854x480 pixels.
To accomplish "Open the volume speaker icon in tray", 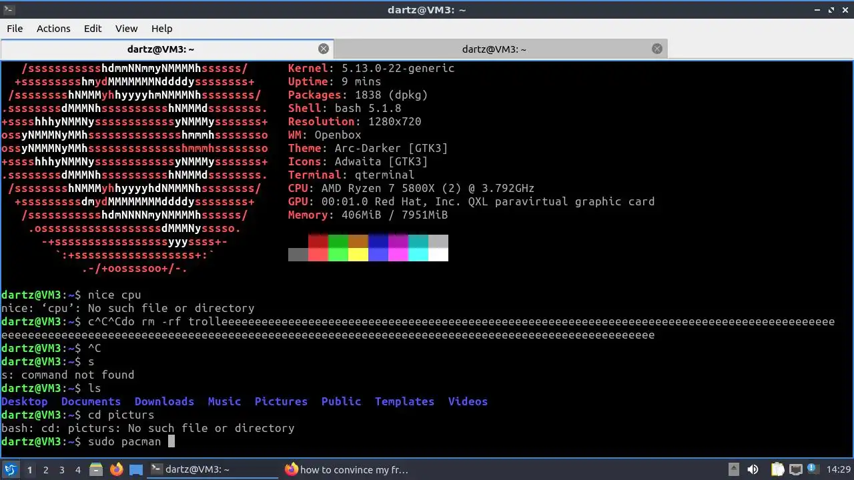I will coord(753,469).
